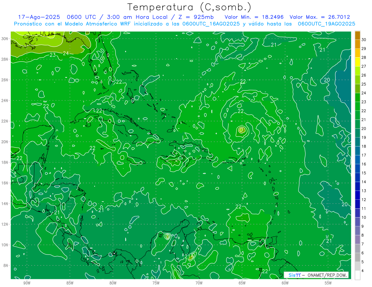372x287 pixels.
Task: Click the "28N" latitude axis label
Action: pyautogui.click(x=5, y=59)
